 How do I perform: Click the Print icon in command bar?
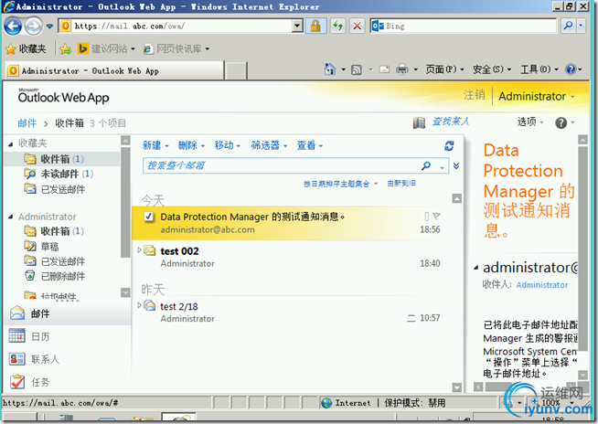[402, 69]
